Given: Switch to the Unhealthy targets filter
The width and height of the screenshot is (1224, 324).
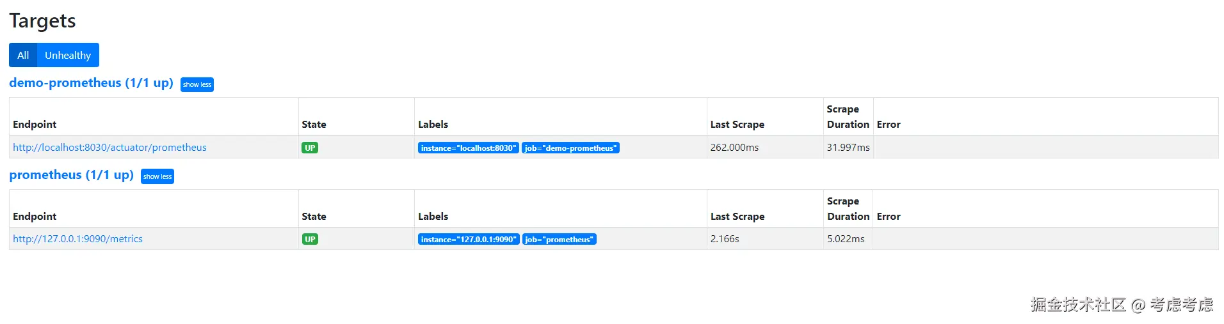Looking at the screenshot, I should [68, 56].
